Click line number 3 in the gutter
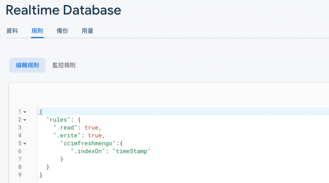Viewport: 329px width, 183px height. 20,128
